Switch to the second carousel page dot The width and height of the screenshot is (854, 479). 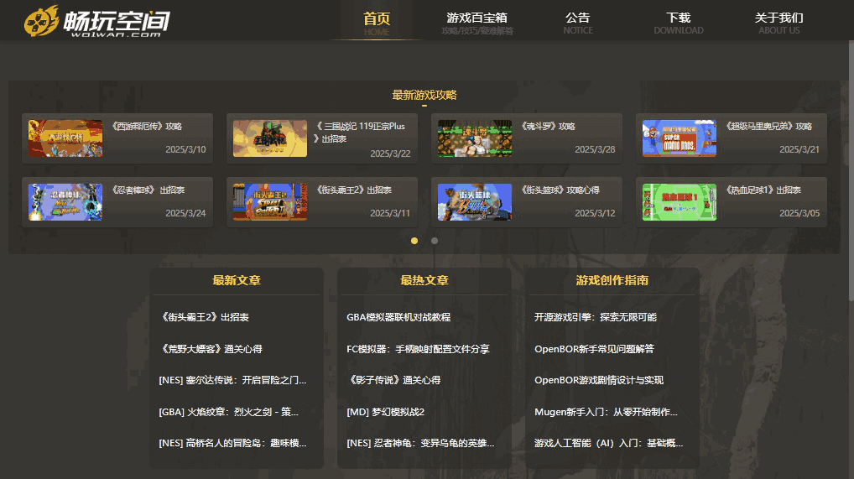click(x=435, y=241)
